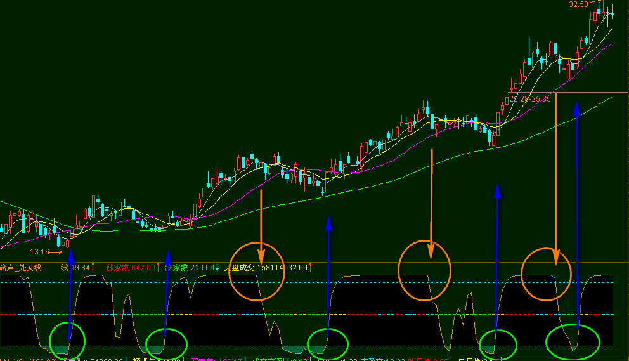Click the 跌家数:219.00 readout
This screenshot has width=629, height=361.
click(190, 268)
